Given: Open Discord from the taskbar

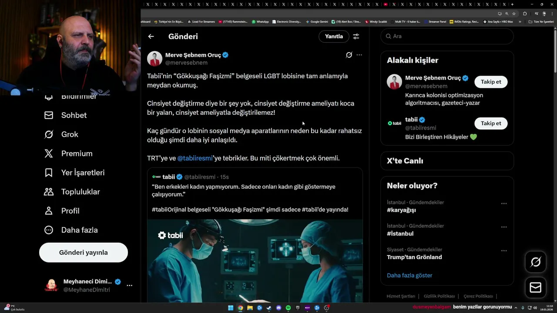Looking at the screenshot, I should 278,308.
